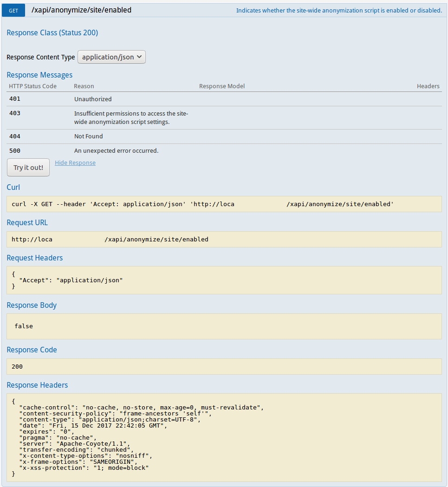Click the 500 unexpected error row

click(x=116, y=151)
